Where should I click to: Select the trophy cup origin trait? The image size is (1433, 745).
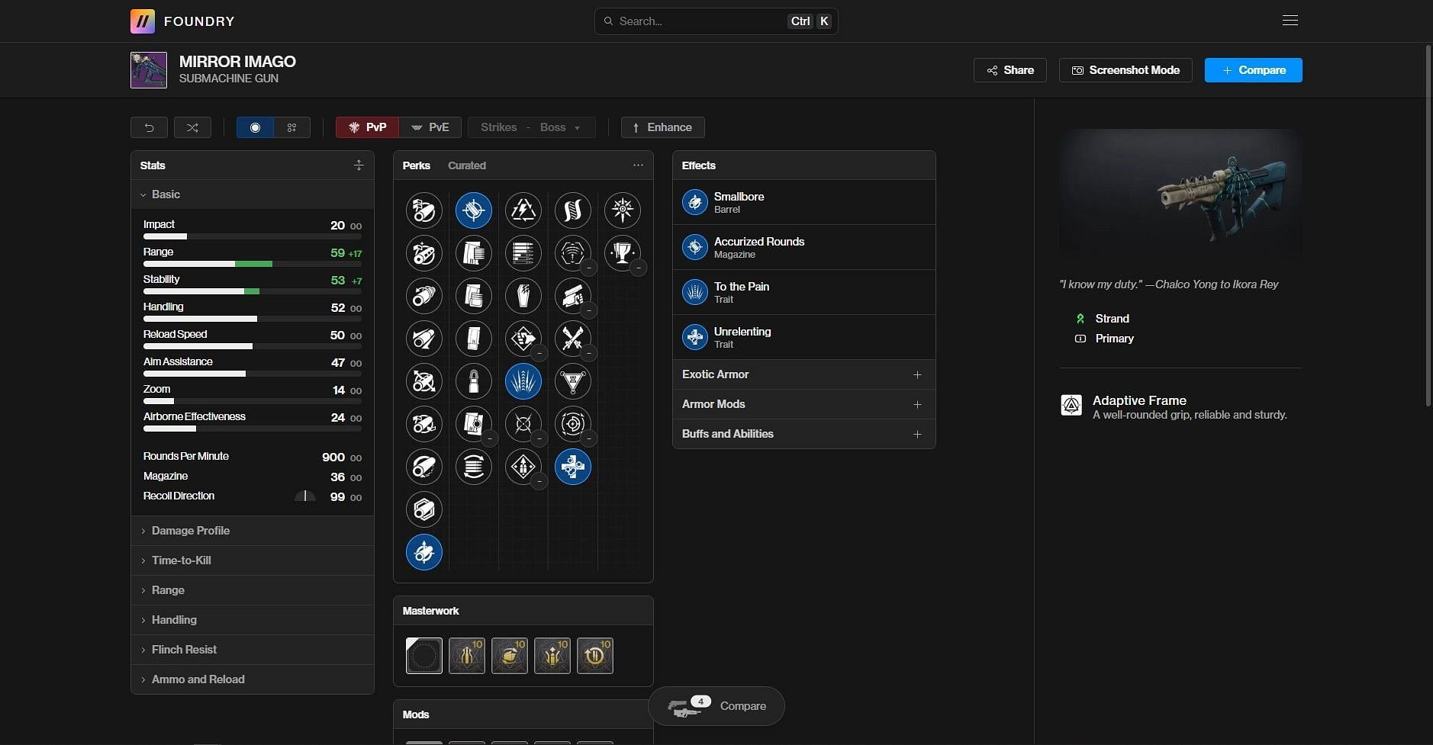pyautogui.click(x=623, y=253)
